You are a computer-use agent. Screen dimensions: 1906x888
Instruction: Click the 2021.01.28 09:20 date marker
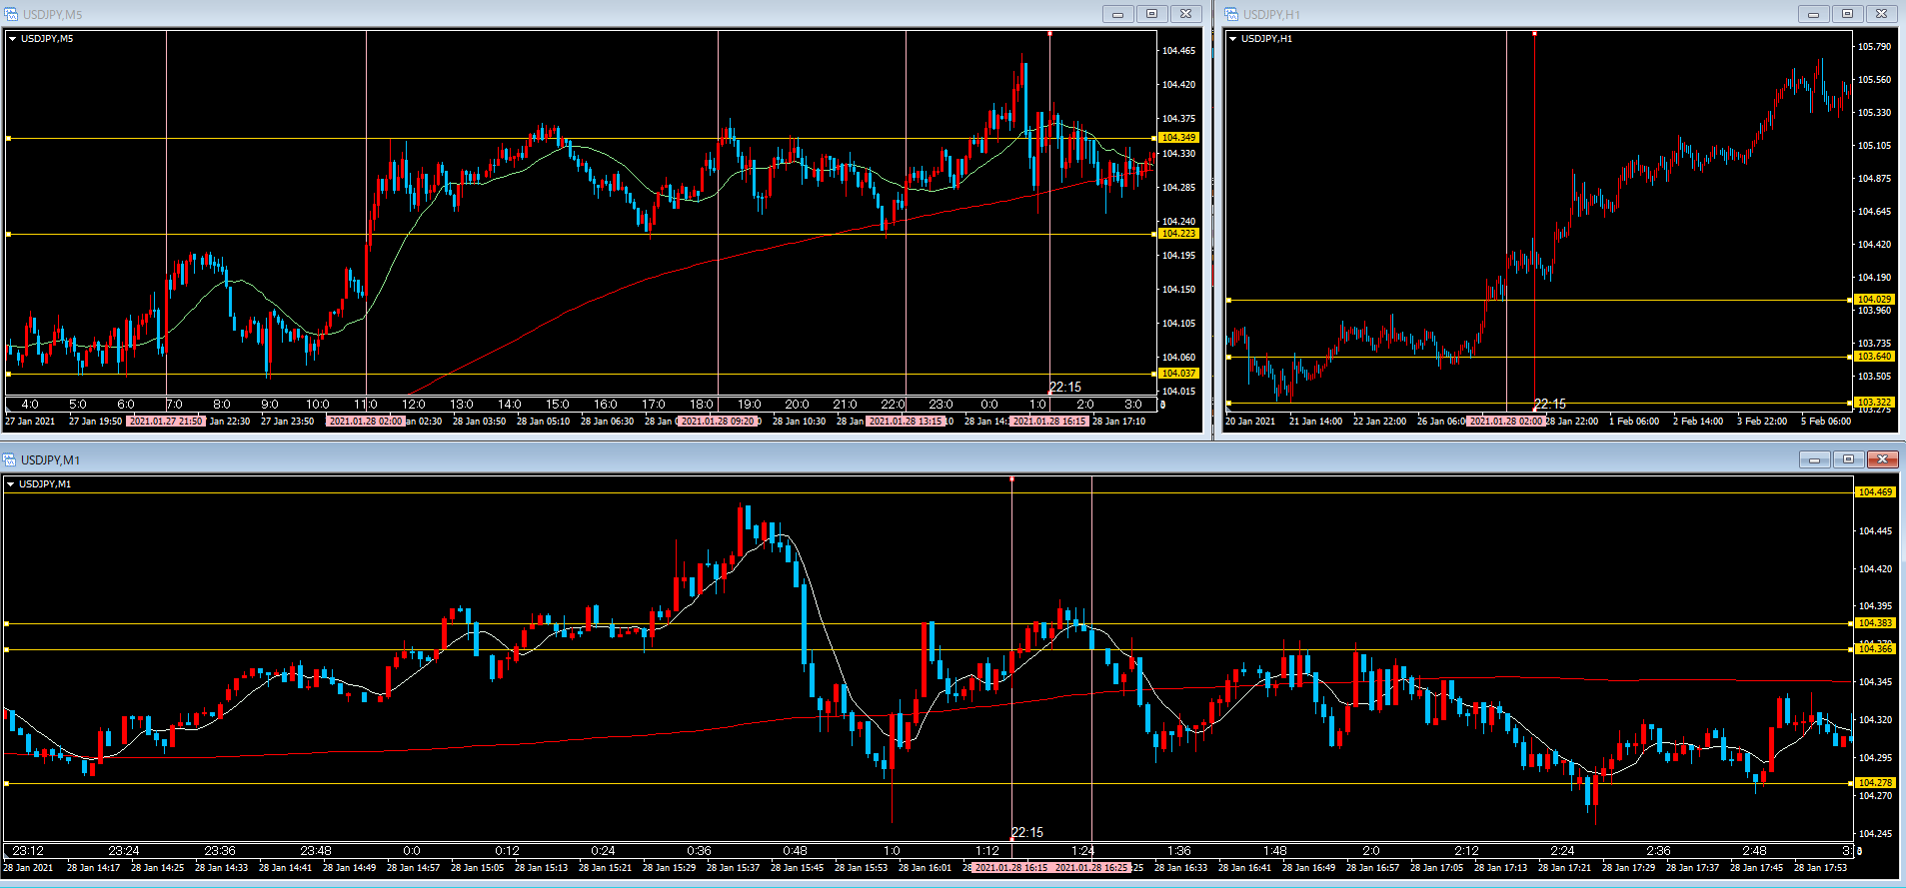coord(718,422)
